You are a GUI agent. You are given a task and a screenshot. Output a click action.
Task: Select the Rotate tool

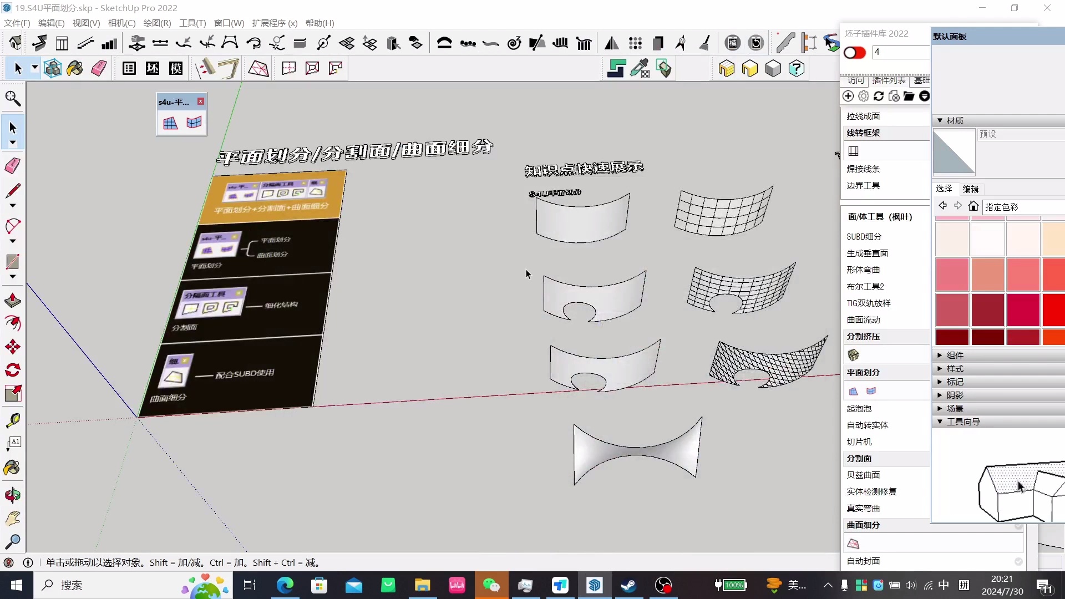click(12, 370)
